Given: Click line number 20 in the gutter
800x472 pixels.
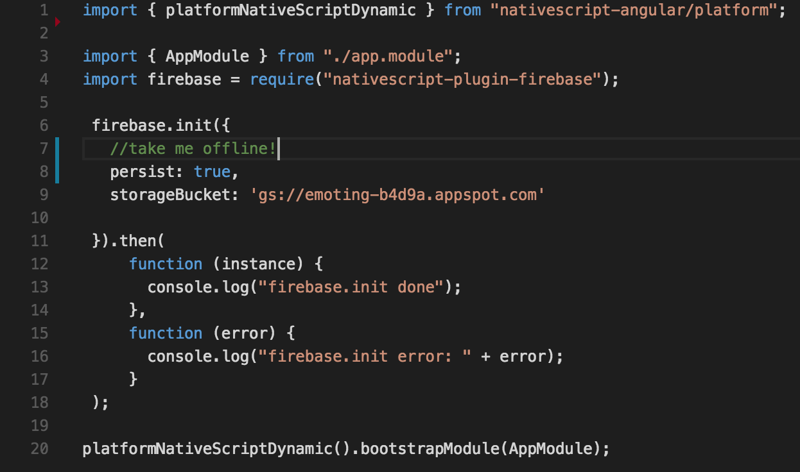Looking at the screenshot, I should pyautogui.click(x=39, y=448).
